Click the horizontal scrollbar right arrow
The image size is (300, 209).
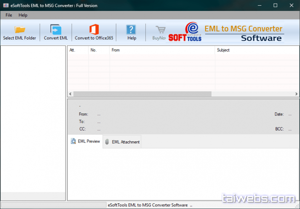point(296,94)
